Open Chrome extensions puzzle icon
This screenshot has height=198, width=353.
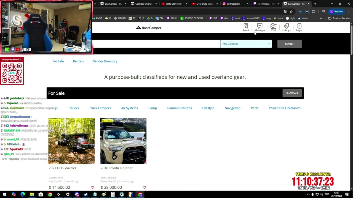coord(314,12)
